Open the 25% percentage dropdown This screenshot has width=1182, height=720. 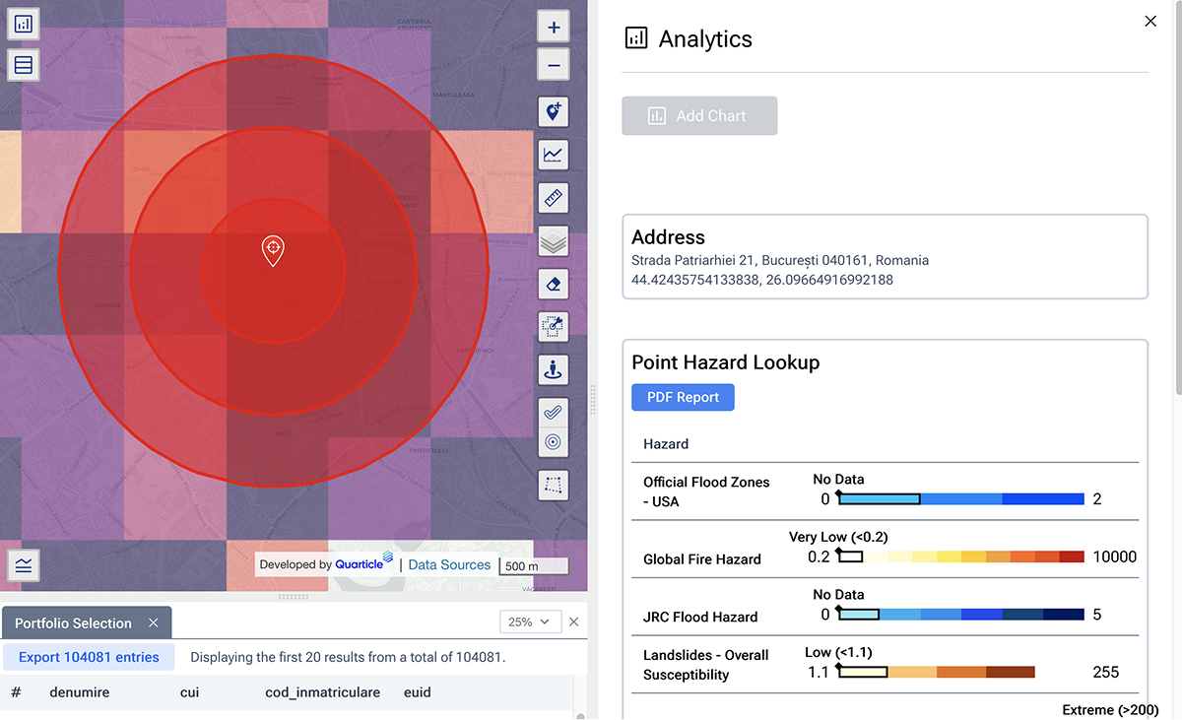click(530, 622)
